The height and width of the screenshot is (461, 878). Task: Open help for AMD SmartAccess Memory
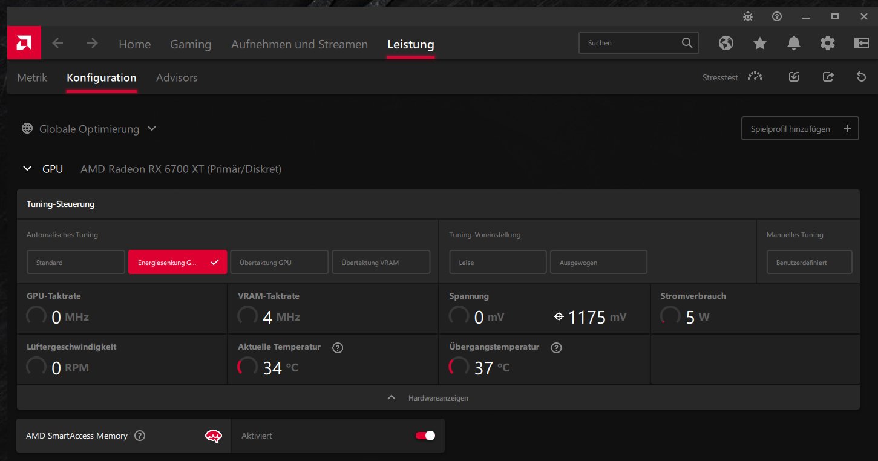[x=140, y=436]
